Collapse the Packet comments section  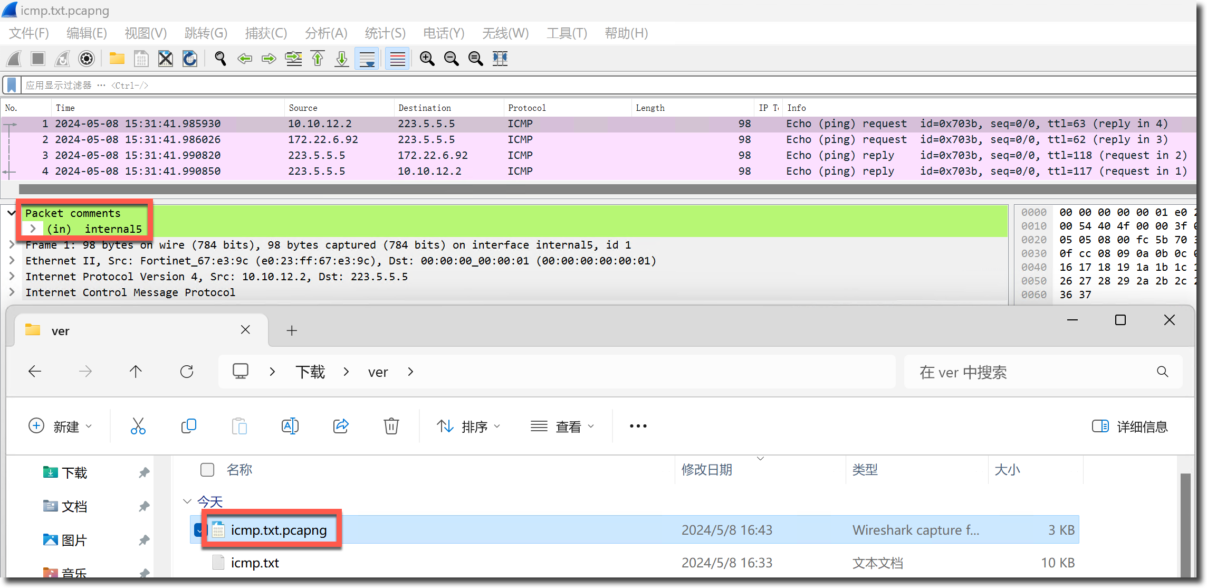click(11, 213)
